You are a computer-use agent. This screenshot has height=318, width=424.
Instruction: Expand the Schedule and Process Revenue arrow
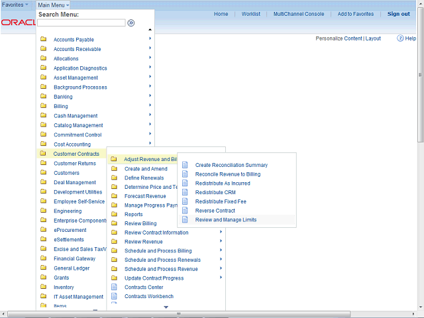[x=221, y=268]
